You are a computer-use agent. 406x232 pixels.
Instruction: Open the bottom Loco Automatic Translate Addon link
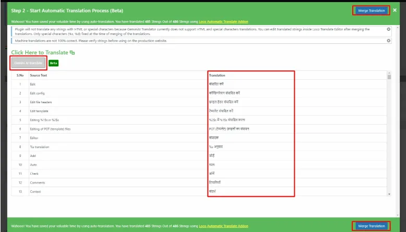coord(223,226)
